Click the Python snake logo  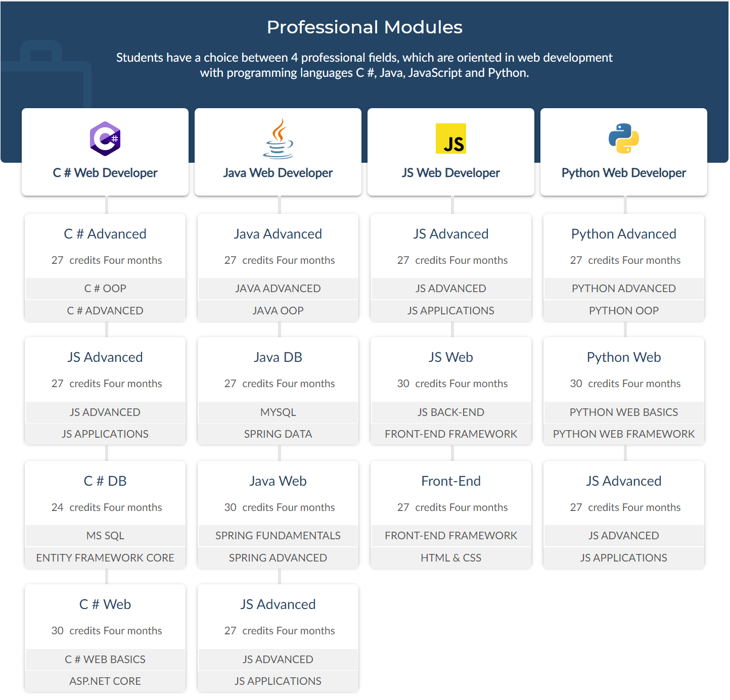(624, 138)
